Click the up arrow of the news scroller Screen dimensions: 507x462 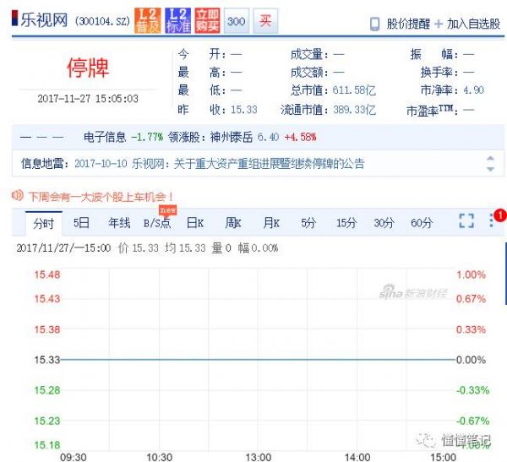tap(490, 158)
